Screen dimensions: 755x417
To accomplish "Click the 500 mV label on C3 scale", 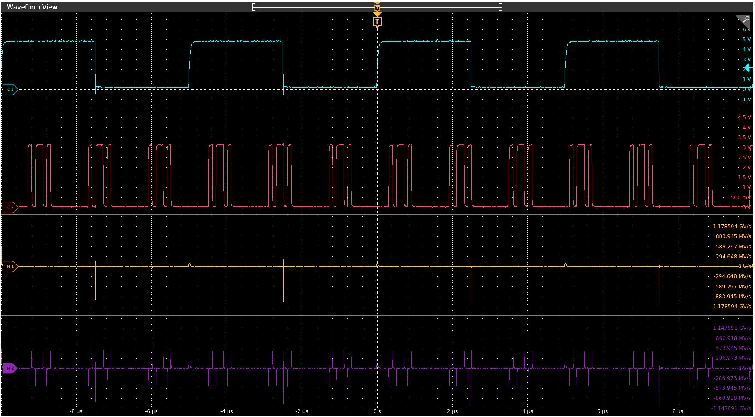I will [x=740, y=198].
